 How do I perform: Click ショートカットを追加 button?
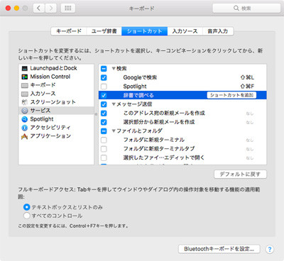[231, 95]
